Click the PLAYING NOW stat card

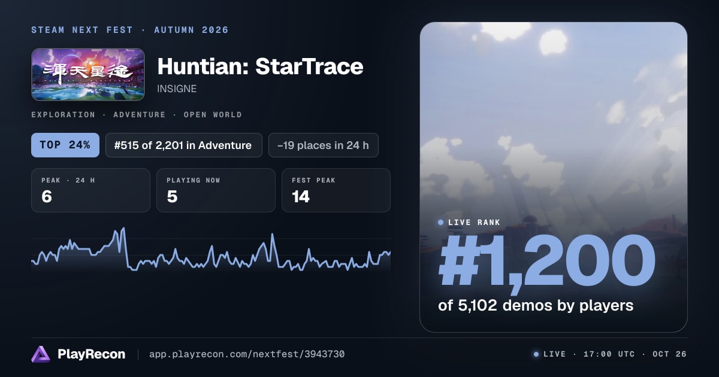(216, 190)
